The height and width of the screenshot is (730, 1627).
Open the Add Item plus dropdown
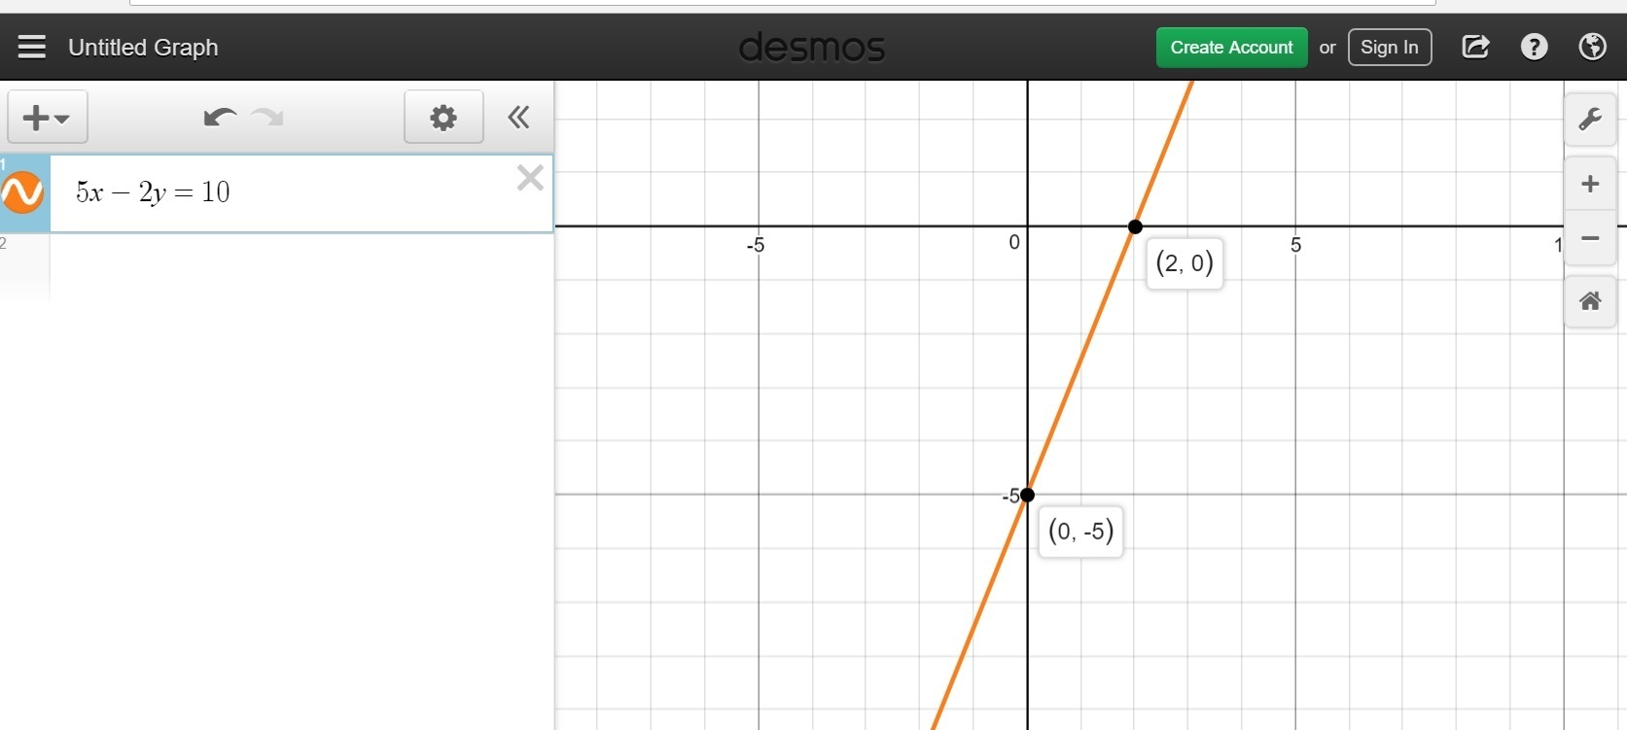(47, 118)
